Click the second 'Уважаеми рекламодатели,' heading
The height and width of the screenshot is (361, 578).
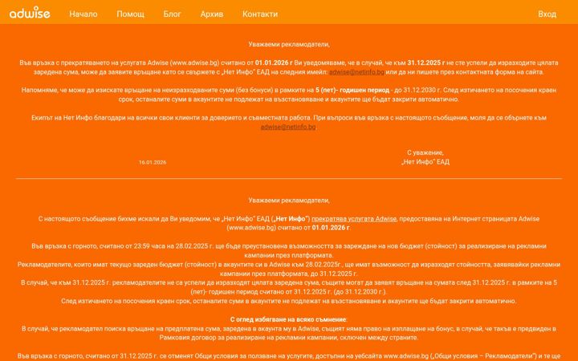click(x=289, y=201)
